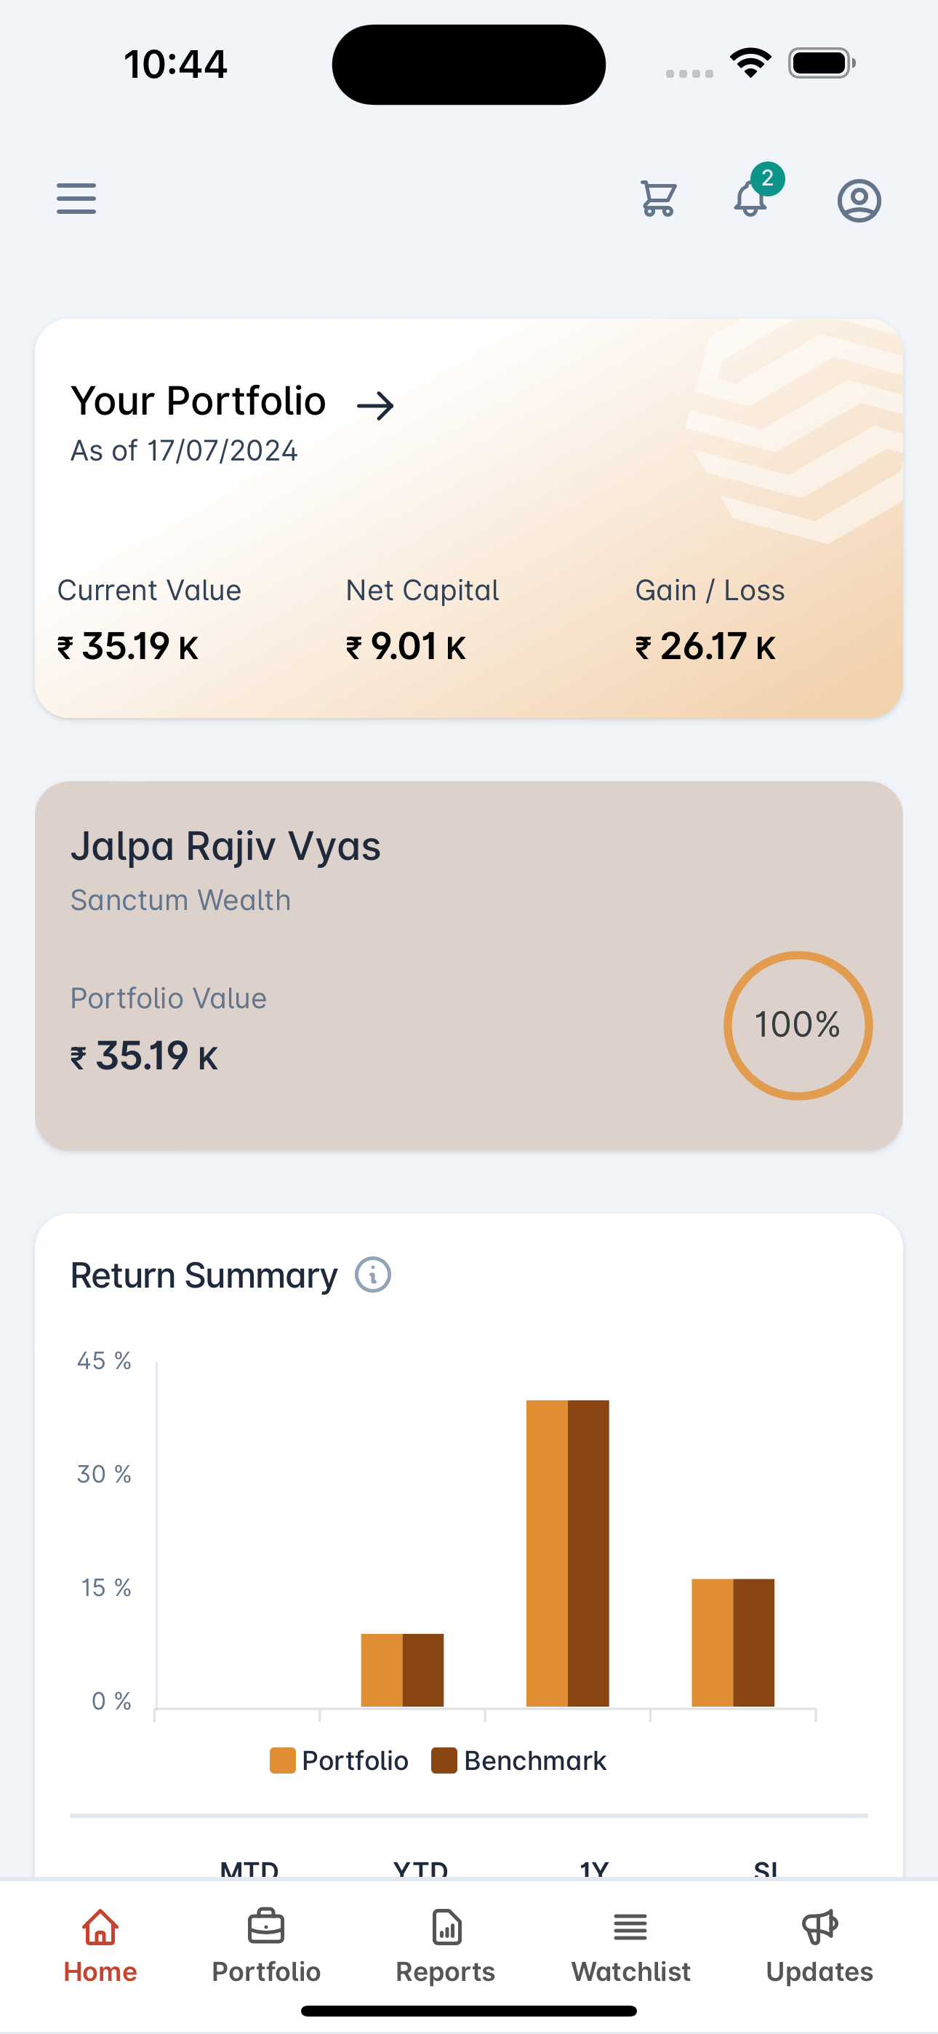Open the Jalpa Rajiv Vyas card
The width and height of the screenshot is (938, 2034).
469,965
